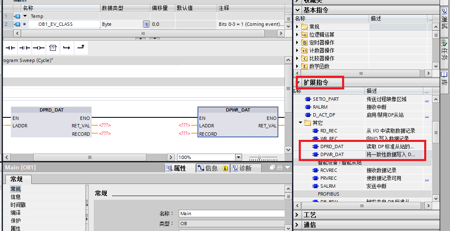The image size is (450, 231).
Task: Click the 定时器操作 folder icon
Action: [x=304, y=43]
